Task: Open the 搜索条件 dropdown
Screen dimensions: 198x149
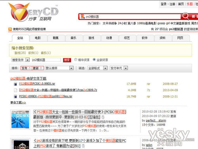Action: click(21, 60)
